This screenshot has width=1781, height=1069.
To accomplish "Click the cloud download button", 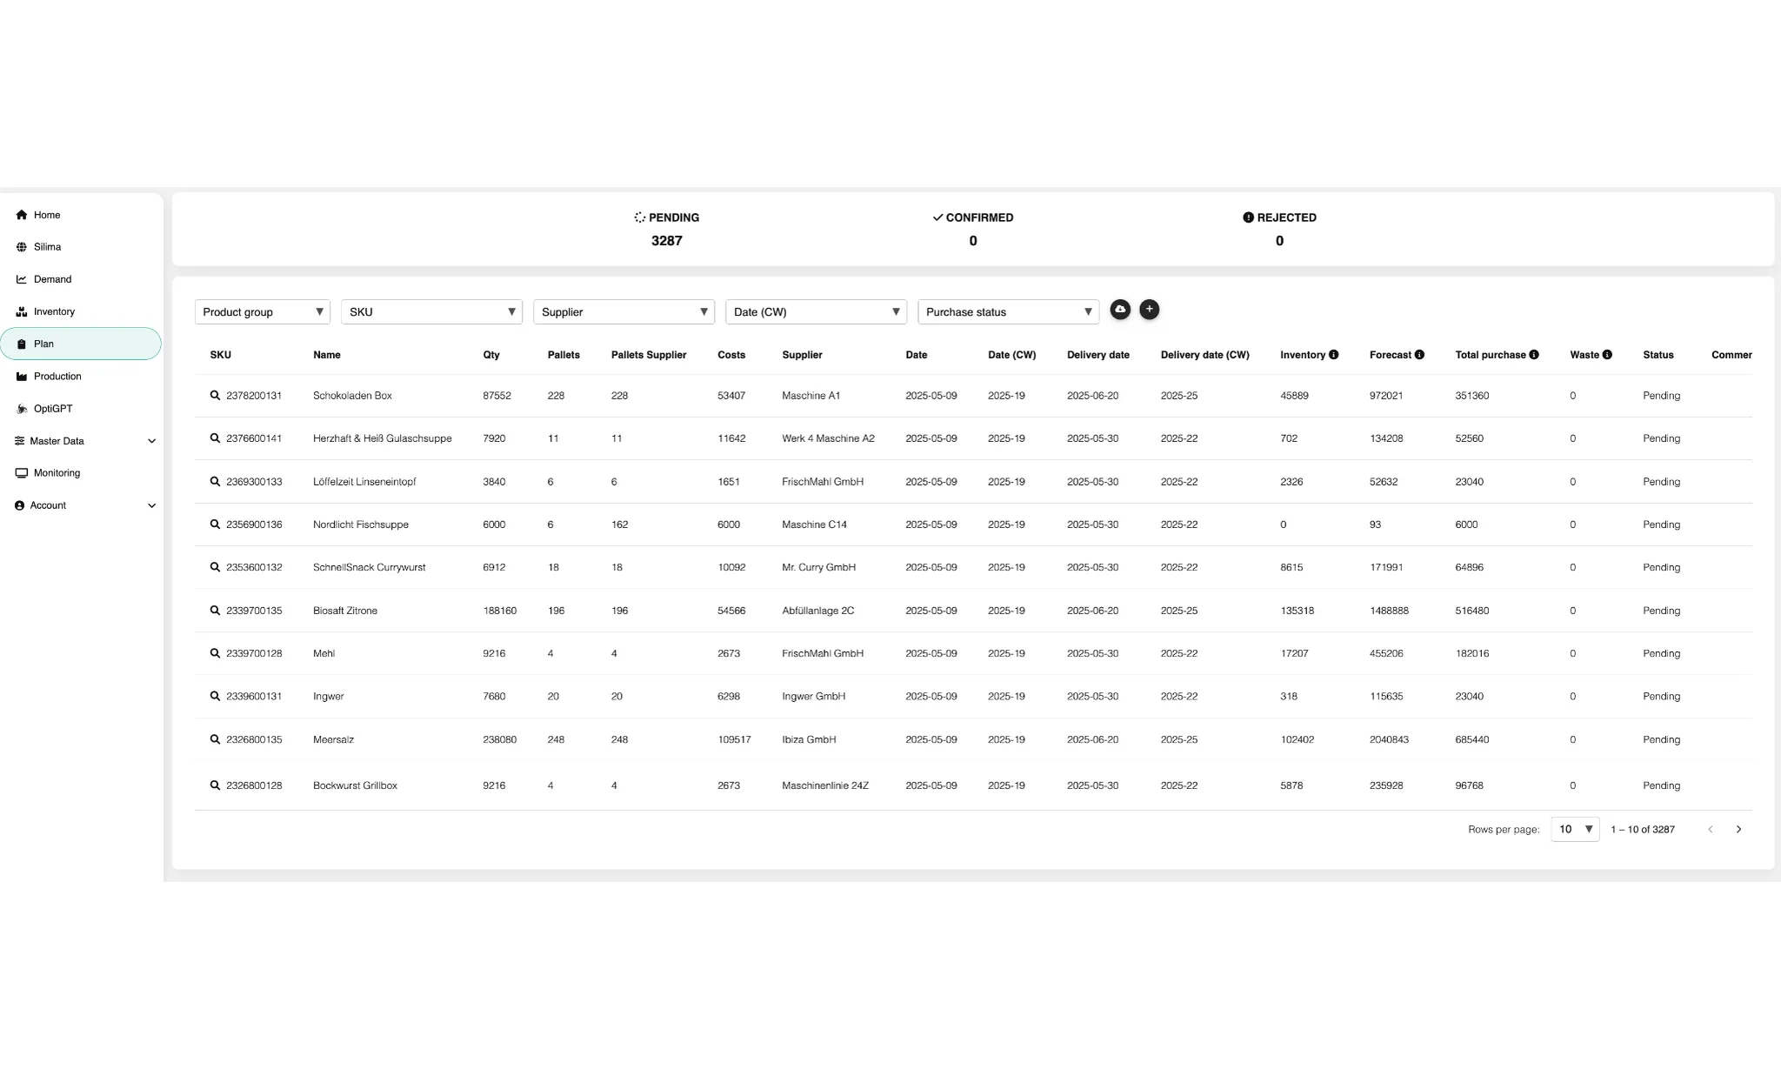I will click(x=1120, y=309).
